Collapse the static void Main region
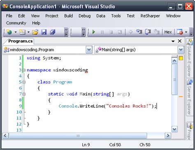The width and height of the screenshot is (195, 150). click(x=24, y=94)
